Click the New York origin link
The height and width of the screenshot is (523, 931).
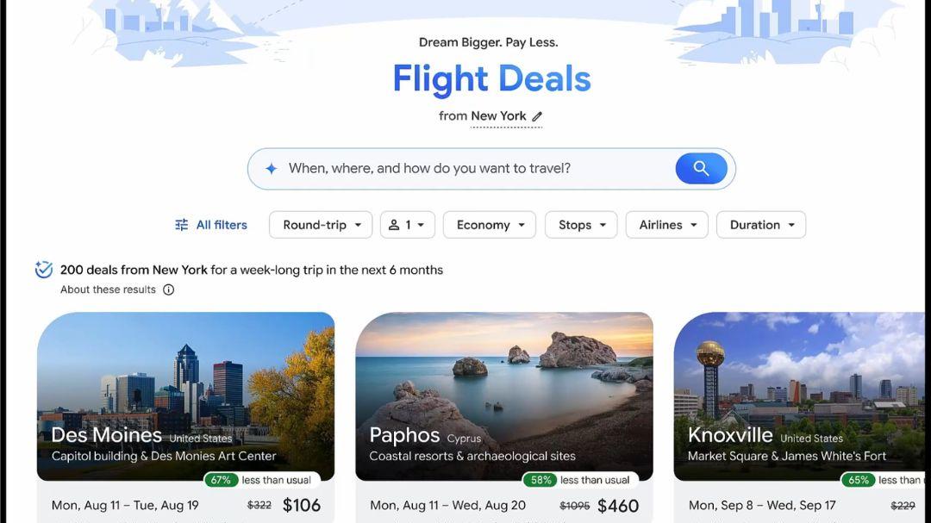point(499,116)
